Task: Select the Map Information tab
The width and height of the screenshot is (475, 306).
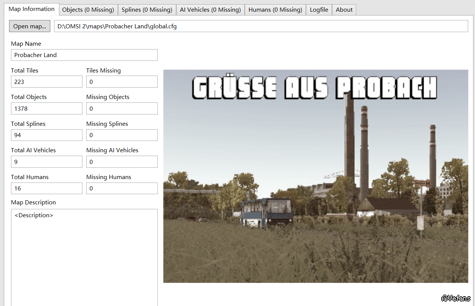Action: [31, 9]
